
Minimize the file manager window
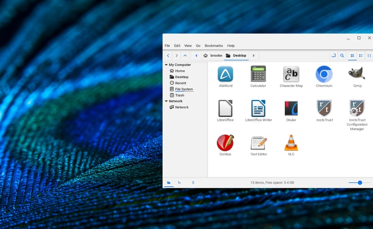pyautogui.click(x=348, y=38)
